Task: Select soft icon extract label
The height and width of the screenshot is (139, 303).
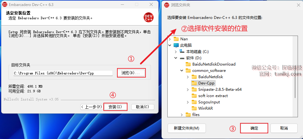Action: pos(213,96)
